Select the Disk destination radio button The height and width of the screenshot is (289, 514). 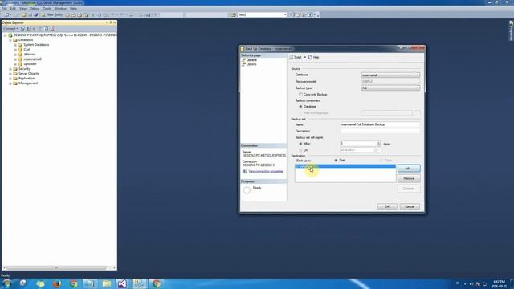point(336,161)
